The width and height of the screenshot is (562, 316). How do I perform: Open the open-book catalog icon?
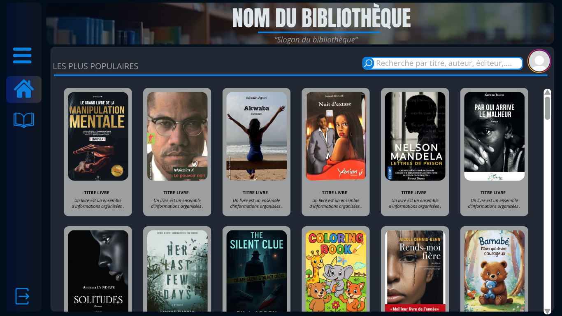[x=24, y=120]
